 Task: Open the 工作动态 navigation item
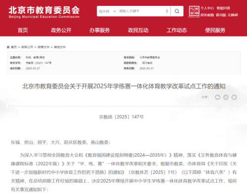177,30
